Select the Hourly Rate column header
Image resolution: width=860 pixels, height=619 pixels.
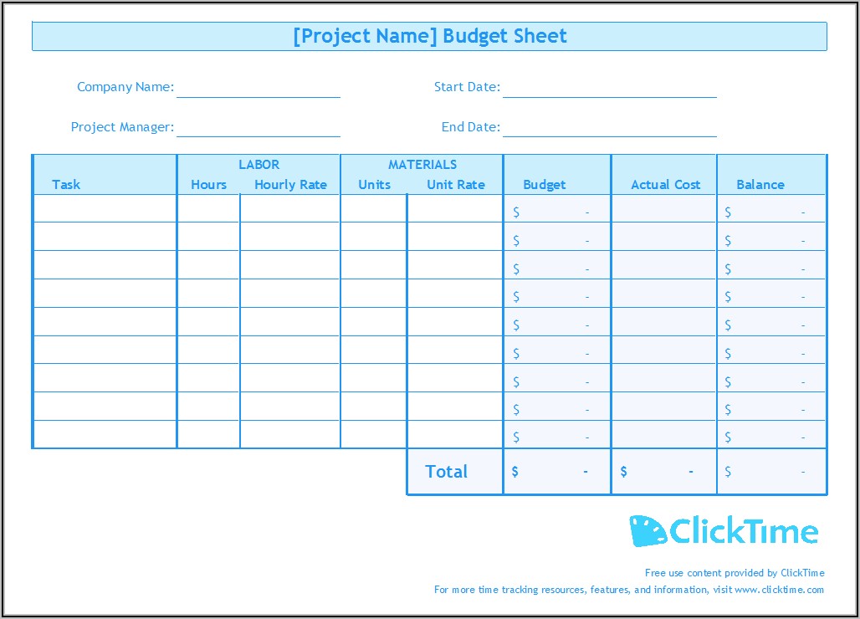290,185
